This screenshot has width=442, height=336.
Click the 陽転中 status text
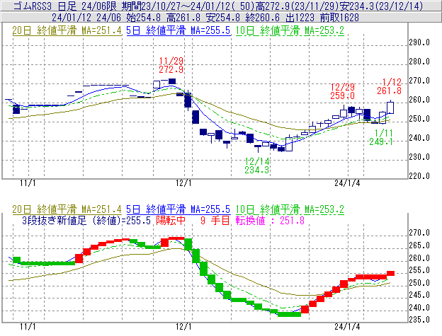coord(171,220)
